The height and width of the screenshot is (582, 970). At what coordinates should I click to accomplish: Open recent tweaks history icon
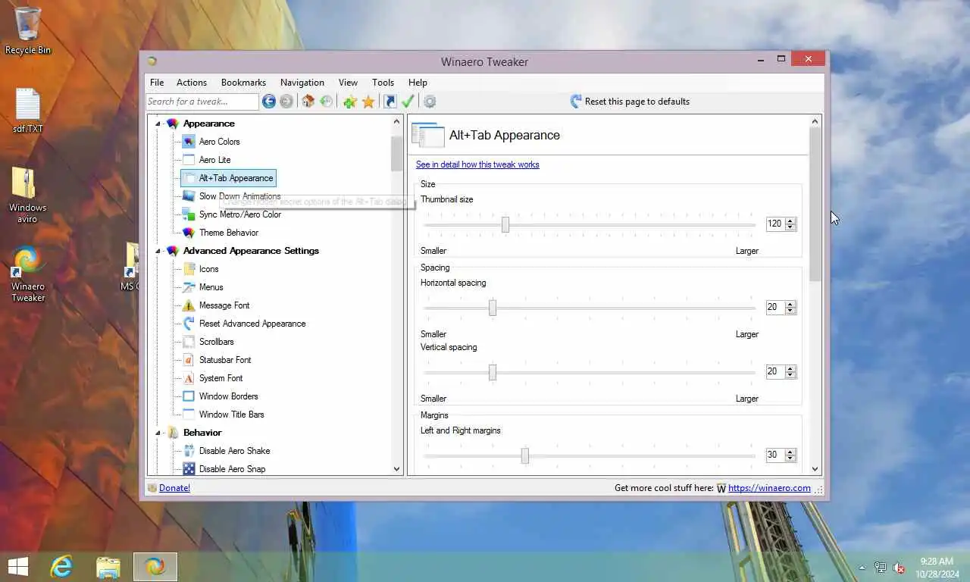[327, 102]
